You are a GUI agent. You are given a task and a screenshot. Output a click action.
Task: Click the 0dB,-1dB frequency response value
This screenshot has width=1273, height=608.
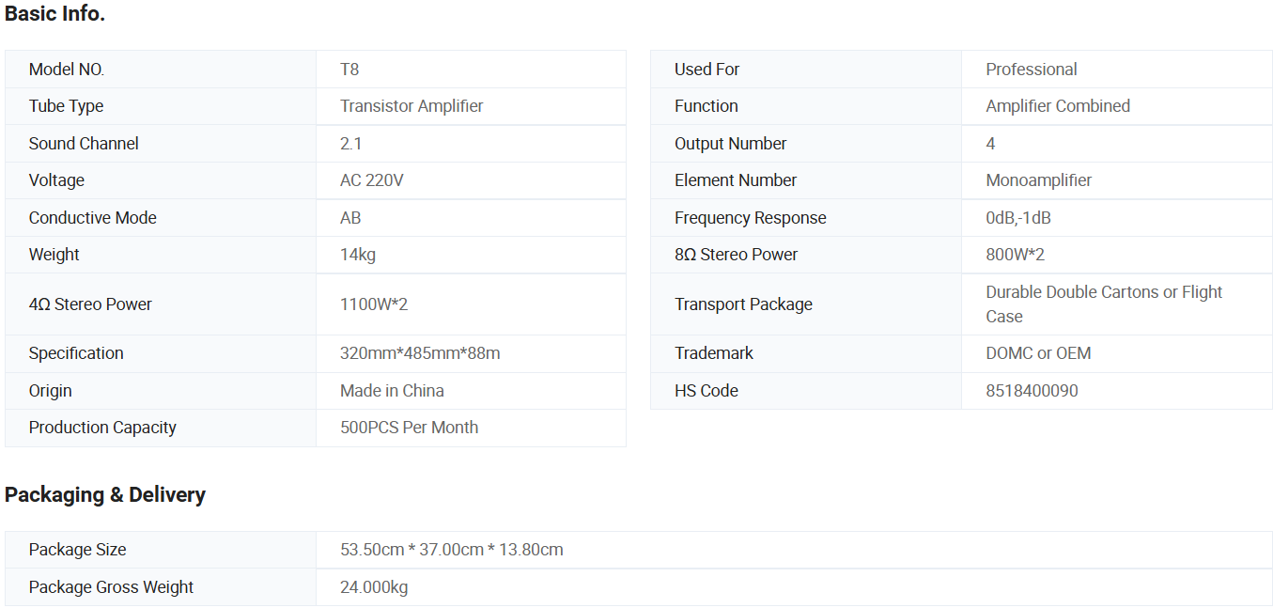pos(1017,218)
